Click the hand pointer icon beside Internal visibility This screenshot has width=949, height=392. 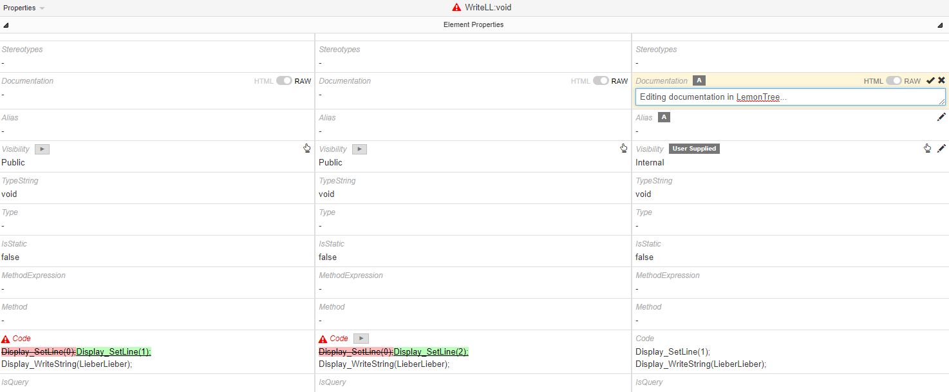[x=927, y=147]
